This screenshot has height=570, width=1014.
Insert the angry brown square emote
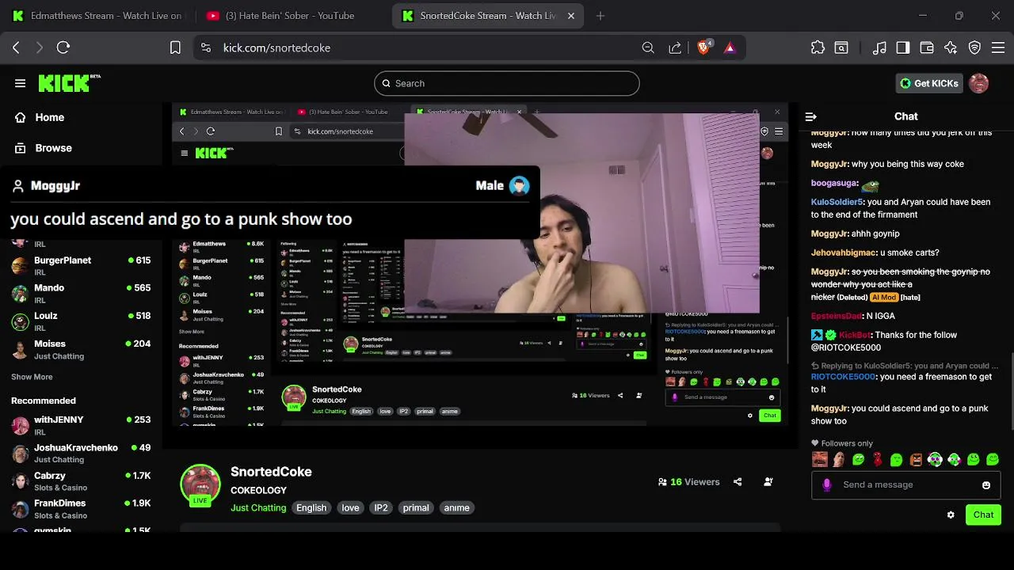(916, 459)
